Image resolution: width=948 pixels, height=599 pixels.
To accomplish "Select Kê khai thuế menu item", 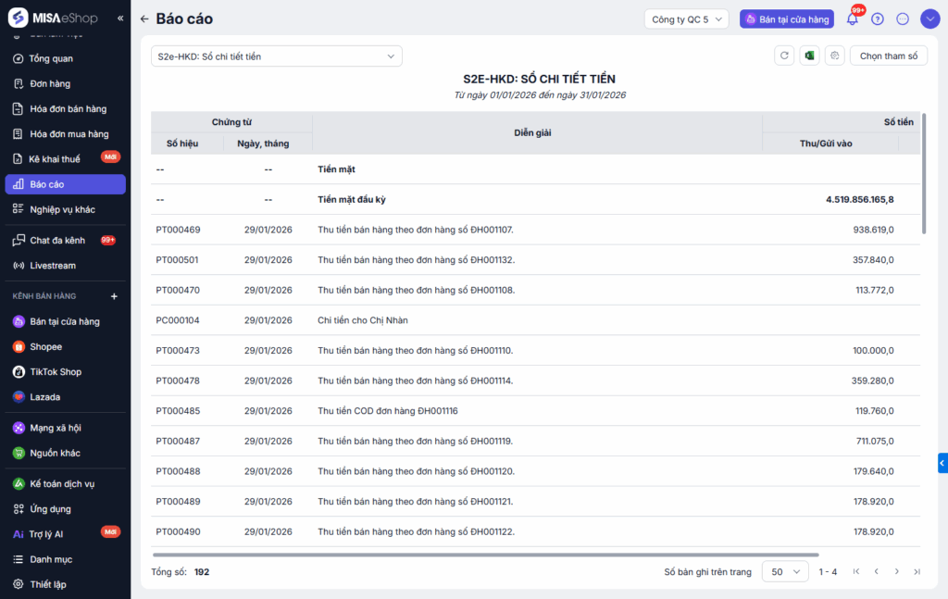I will click(x=55, y=159).
